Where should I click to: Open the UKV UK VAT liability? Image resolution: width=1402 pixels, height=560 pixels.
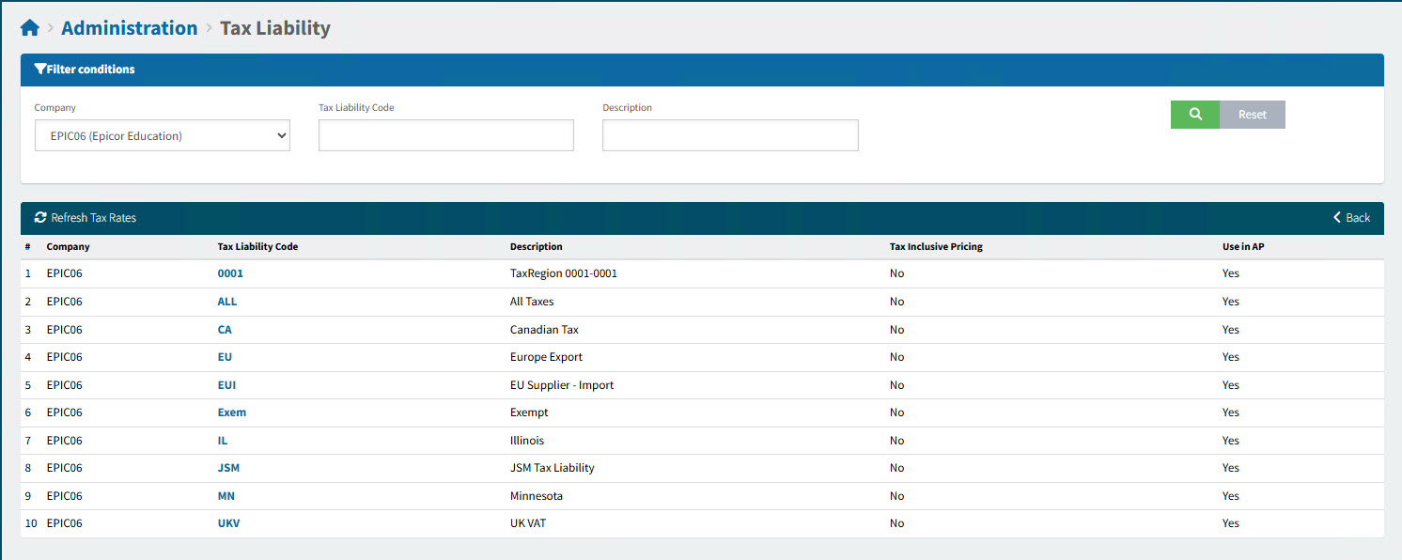point(227,522)
